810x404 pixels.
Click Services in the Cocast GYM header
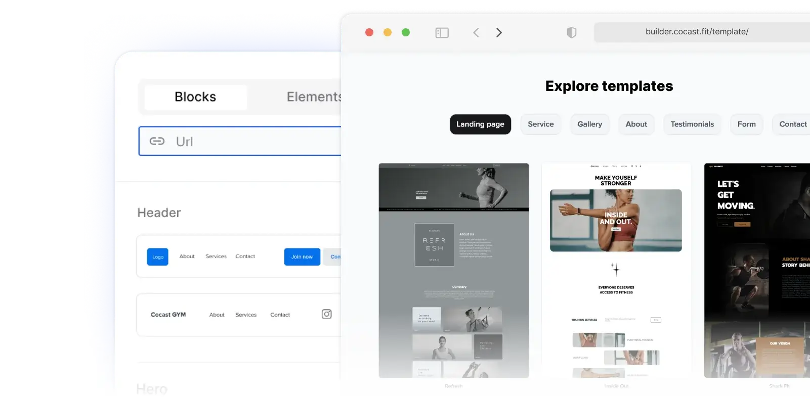click(x=246, y=315)
